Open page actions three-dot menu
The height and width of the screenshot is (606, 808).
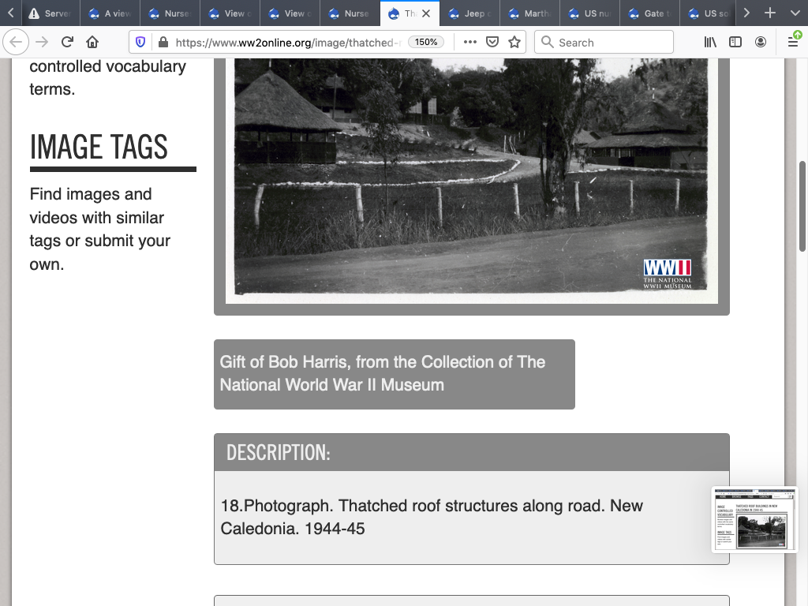click(x=470, y=43)
